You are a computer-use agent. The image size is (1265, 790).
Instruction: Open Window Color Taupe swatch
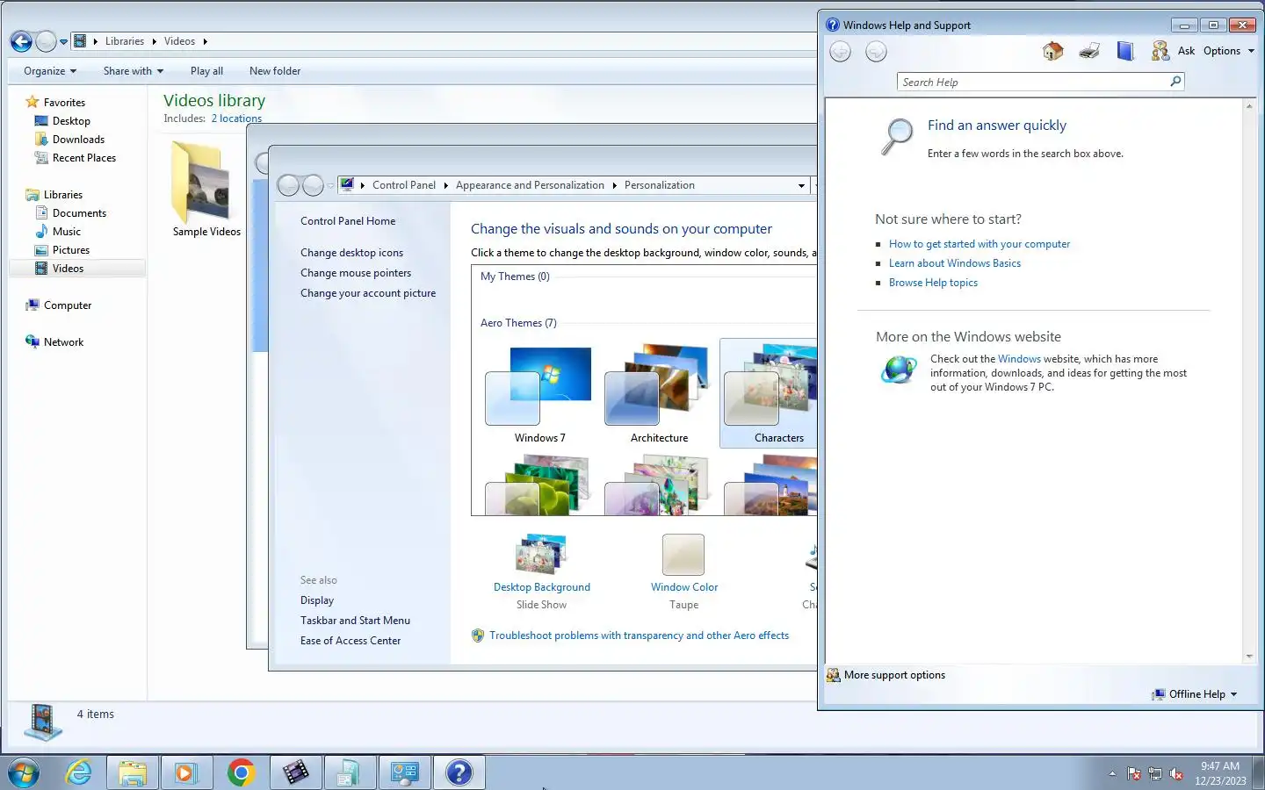click(683, 555)
